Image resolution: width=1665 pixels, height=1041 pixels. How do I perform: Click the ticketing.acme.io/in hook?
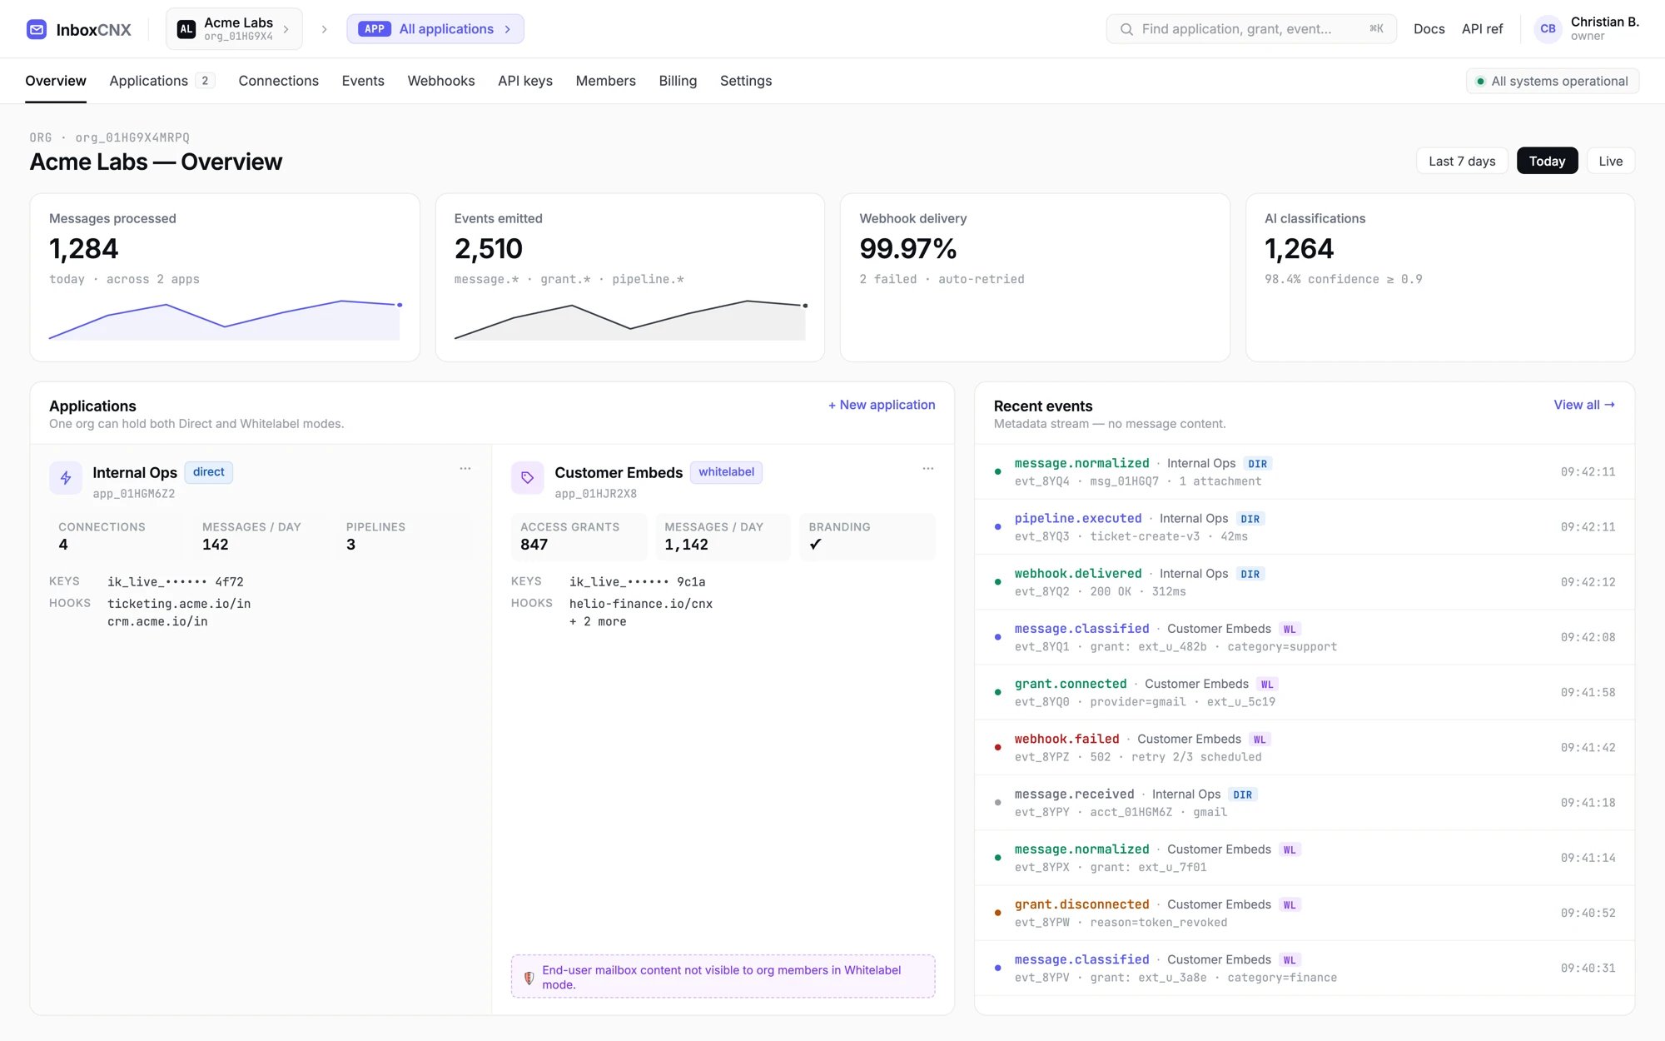(x=179, y=604)
